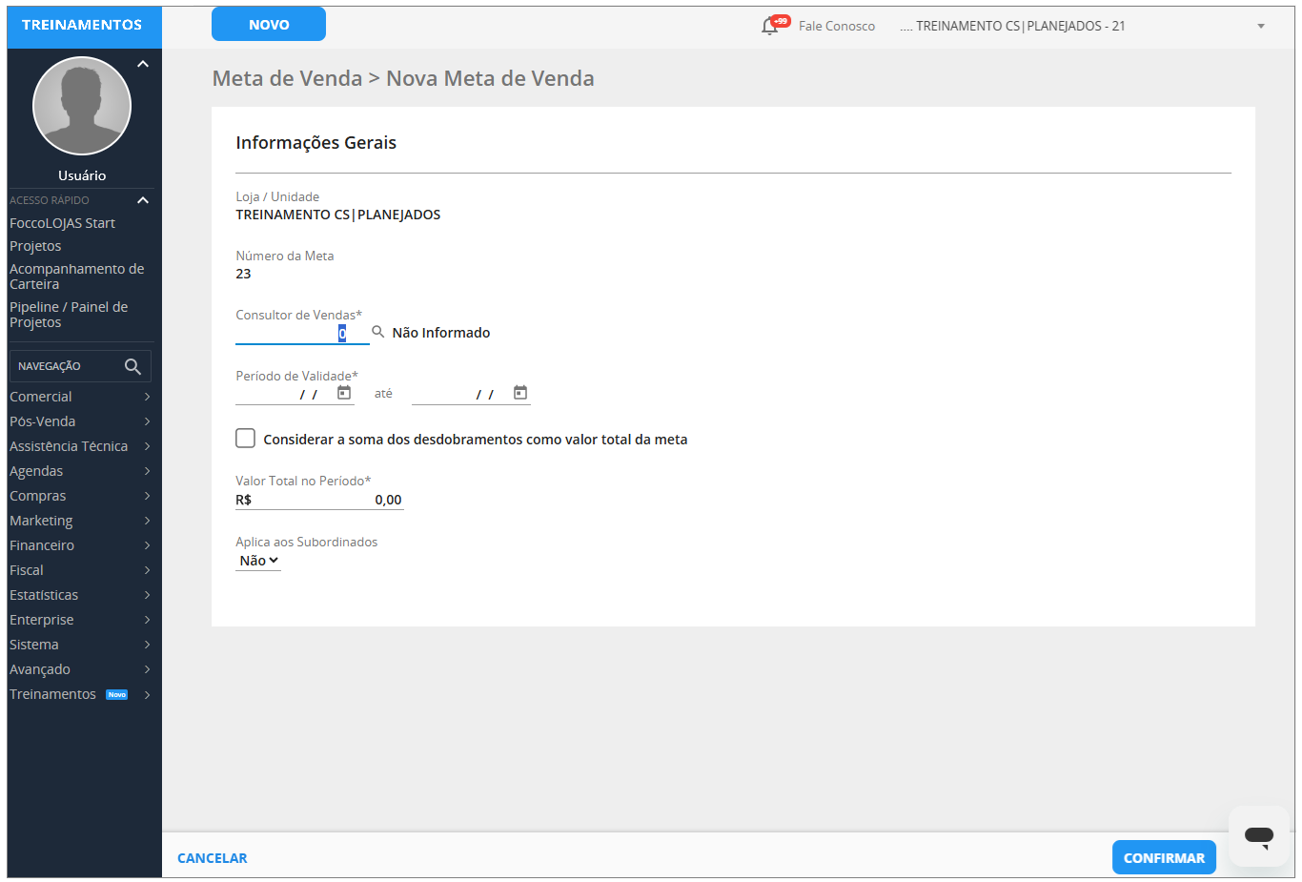This screenshot has height=882, width=1302.
Task: Enable considerar soma dos desdobramentos checkbox
Action: click(x=246, y=439)
